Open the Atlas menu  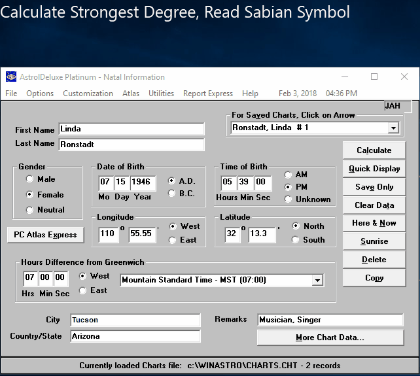[131, 94]
